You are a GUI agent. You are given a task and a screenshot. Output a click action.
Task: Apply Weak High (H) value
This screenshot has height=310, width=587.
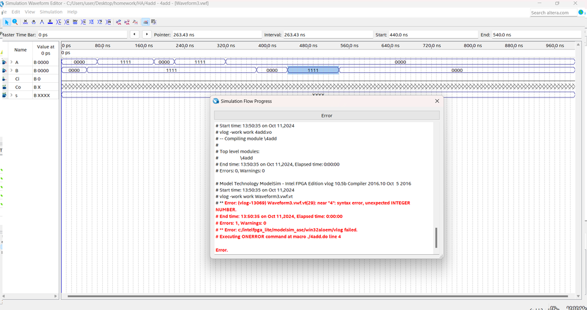tap(66, 22)
